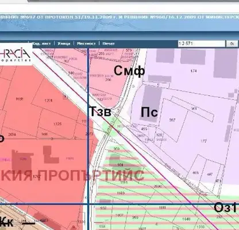Click the 'Смф' zone label on map
Screen dimensions: 239x230
[129, 71]
